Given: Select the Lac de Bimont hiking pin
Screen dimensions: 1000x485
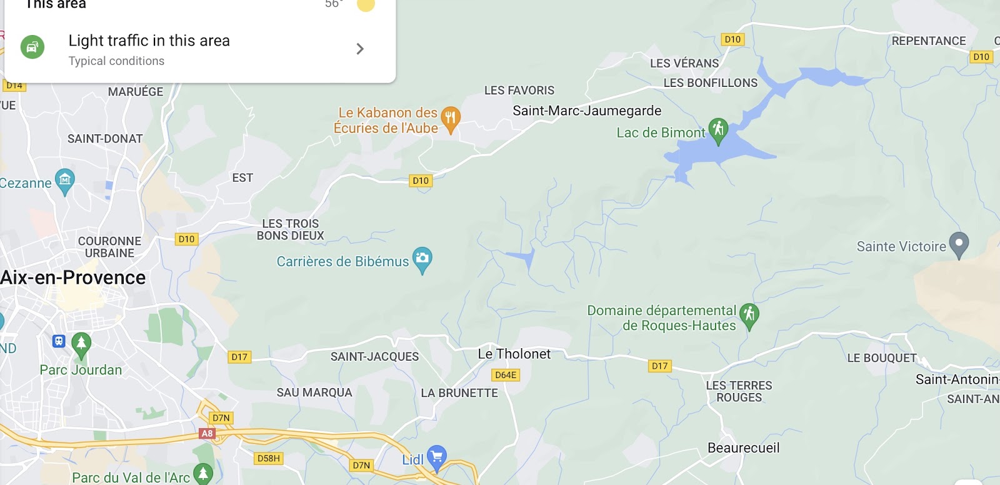Looking at the screenshot, I should 718,131.
